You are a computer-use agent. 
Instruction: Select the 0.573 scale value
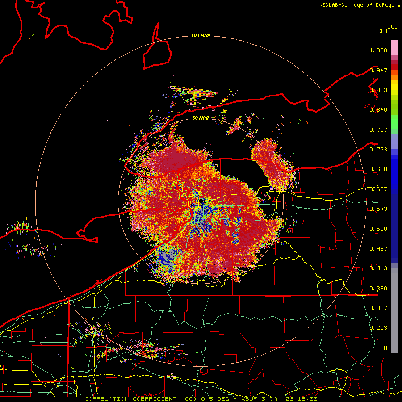click(x=378, y=209)
